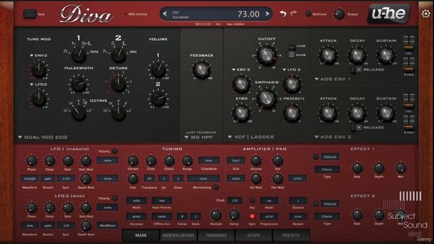434x244 pixels.
Task: Toggle ADS ENV 1 Release switch
Action: (x=356, y=69)
